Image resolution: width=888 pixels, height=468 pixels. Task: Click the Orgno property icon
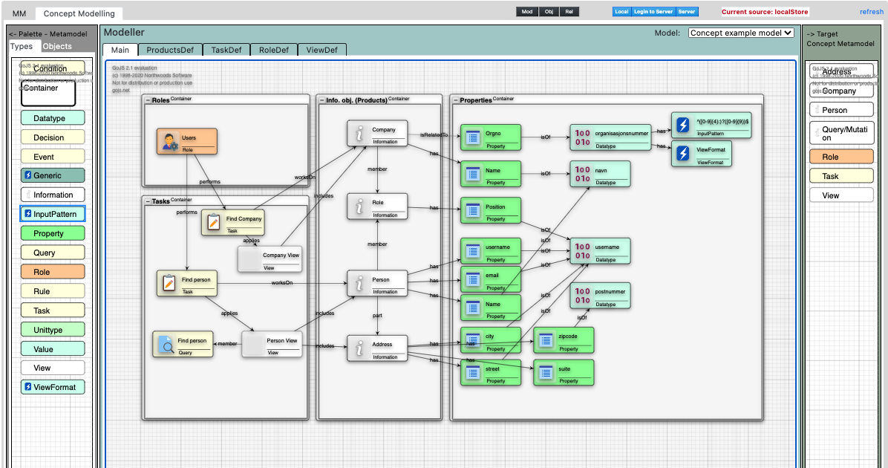coord(472,137)
